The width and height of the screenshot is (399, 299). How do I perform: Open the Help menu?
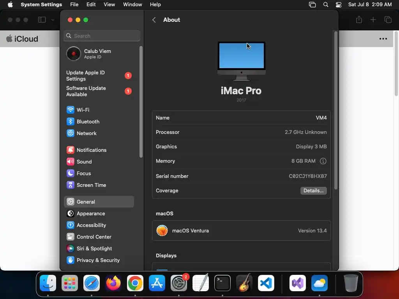click(x=155, y=5)
